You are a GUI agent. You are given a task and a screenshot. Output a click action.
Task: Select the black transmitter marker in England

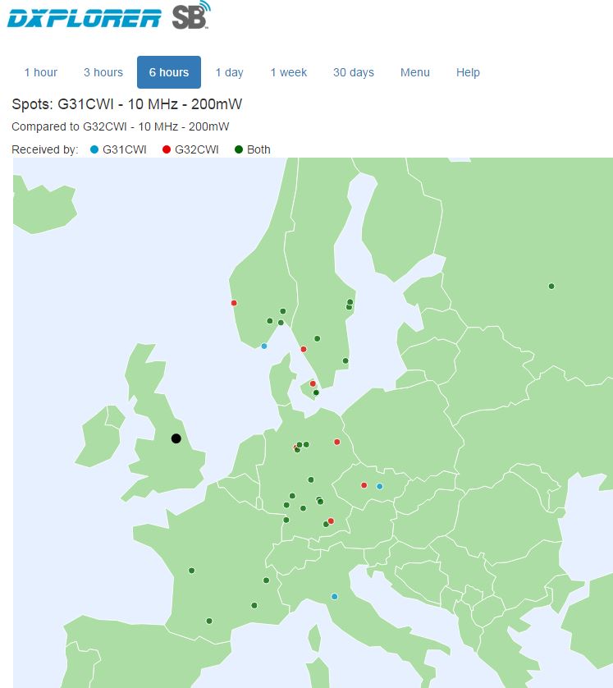(x=176, y=438)
